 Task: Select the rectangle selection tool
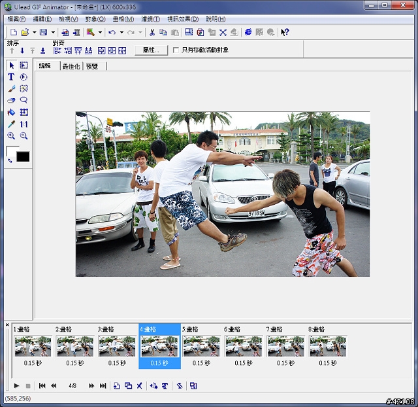24,65
